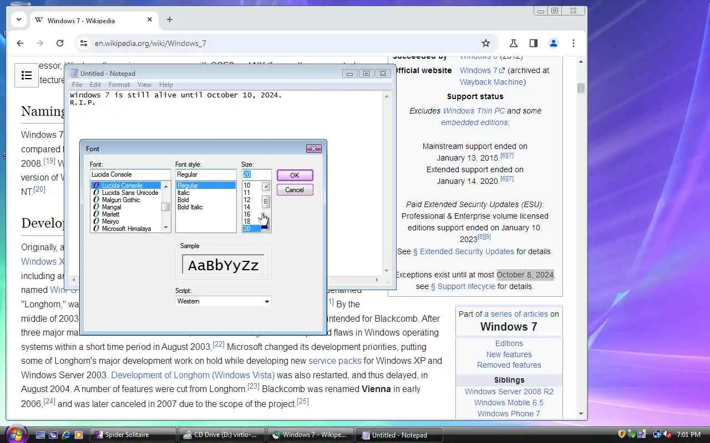Click Show Desktop in Quick Launch
Screen dimensions: 710x443
40,435
